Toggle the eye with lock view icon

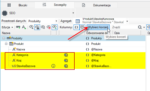pos(37,27)
